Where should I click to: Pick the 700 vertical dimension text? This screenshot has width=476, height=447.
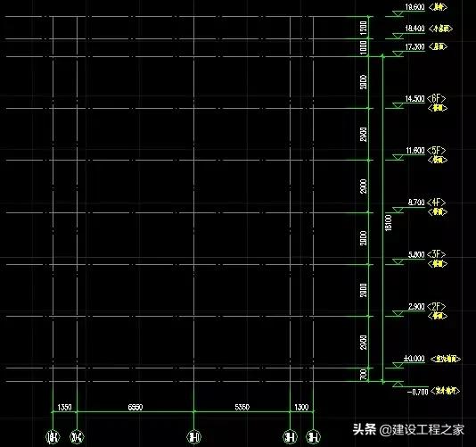click(x=364, y=374)
